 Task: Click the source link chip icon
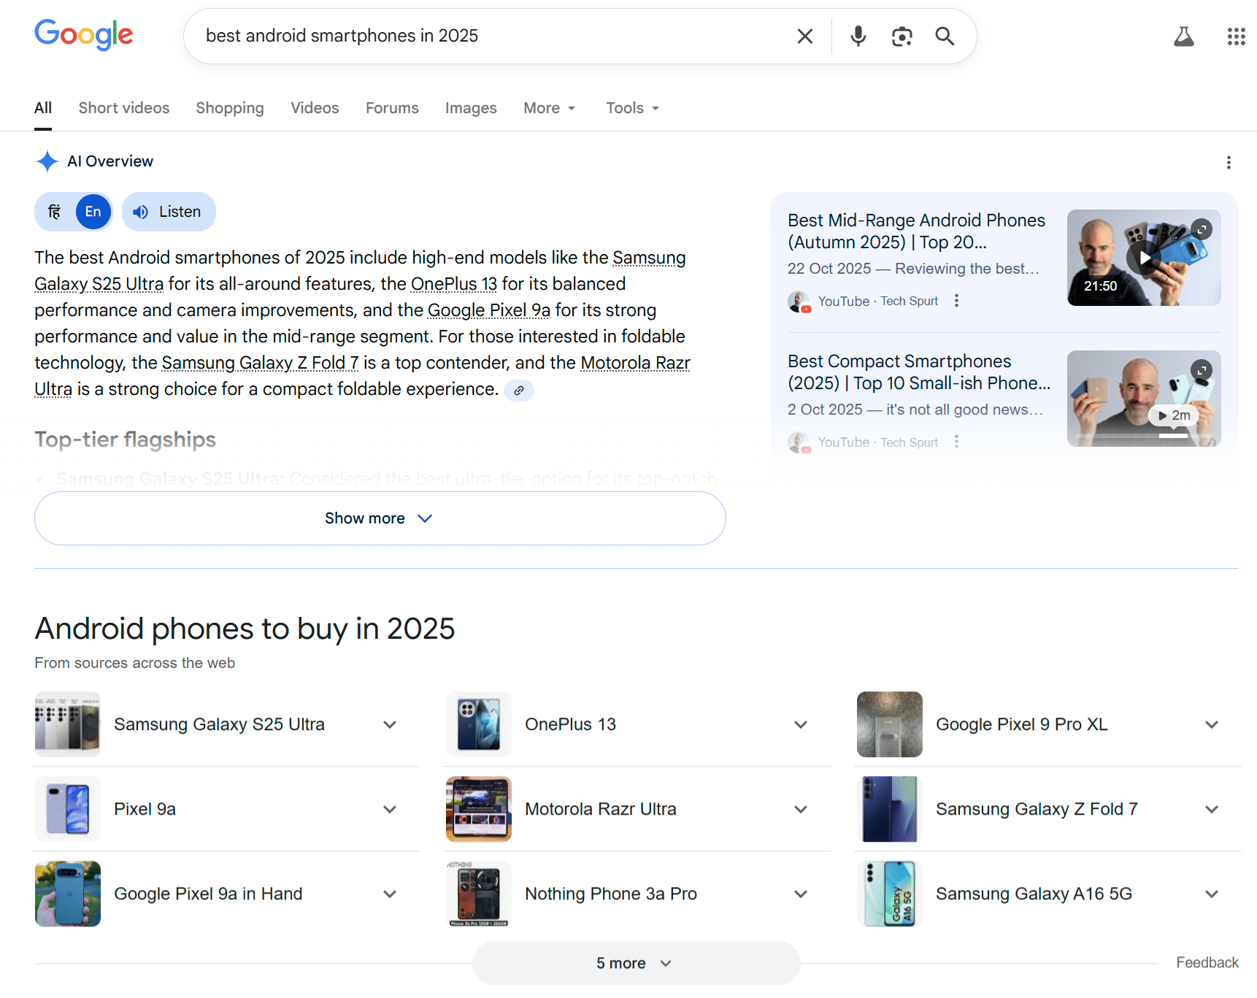tap(518, 391)
